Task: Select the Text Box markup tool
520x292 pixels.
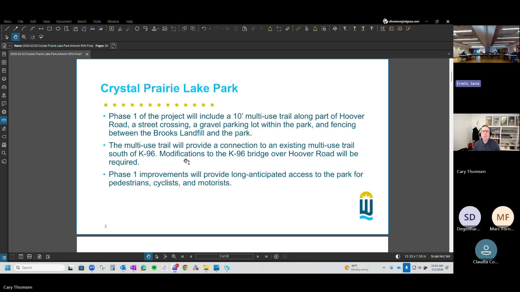Action: [x=112, y=29]
